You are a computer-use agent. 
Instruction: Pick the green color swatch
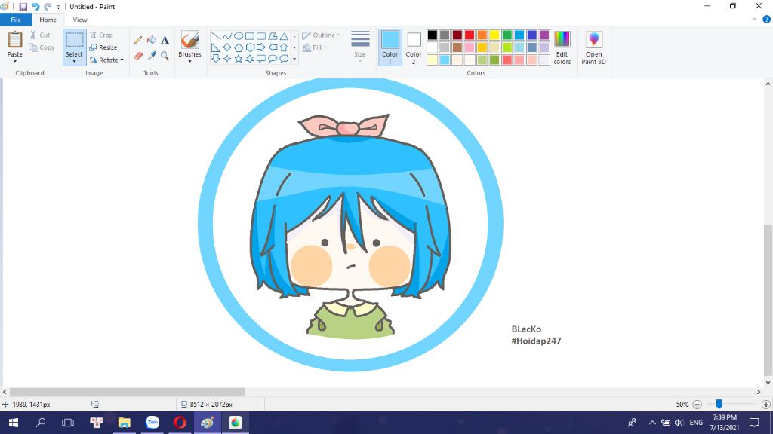pyautogui.click(x=507, y=35)
